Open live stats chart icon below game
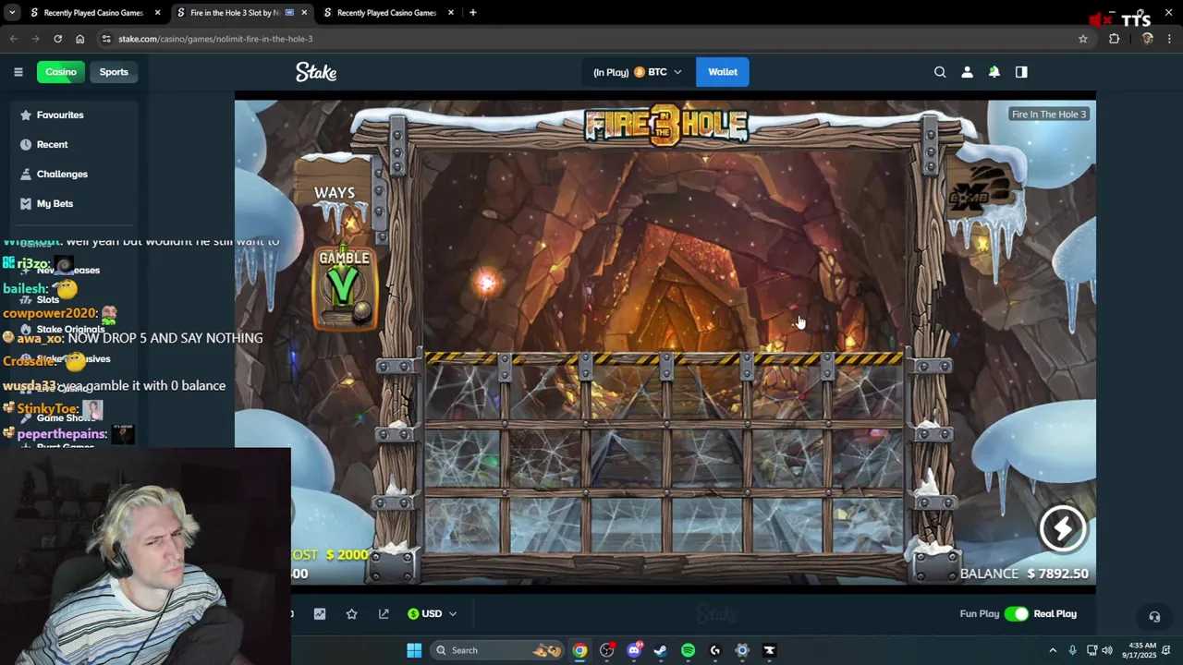1183x665 pixels. pyautogui.click(x=320, y=613)
